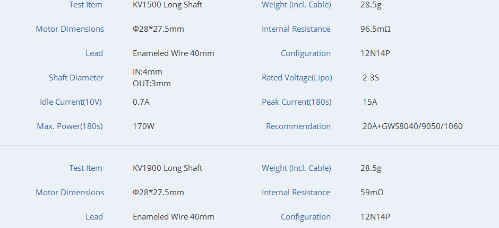Click the KV1500 Long Shaft test item value
The width and height of the screenshot is (499, 228).
tap(167, 5)
